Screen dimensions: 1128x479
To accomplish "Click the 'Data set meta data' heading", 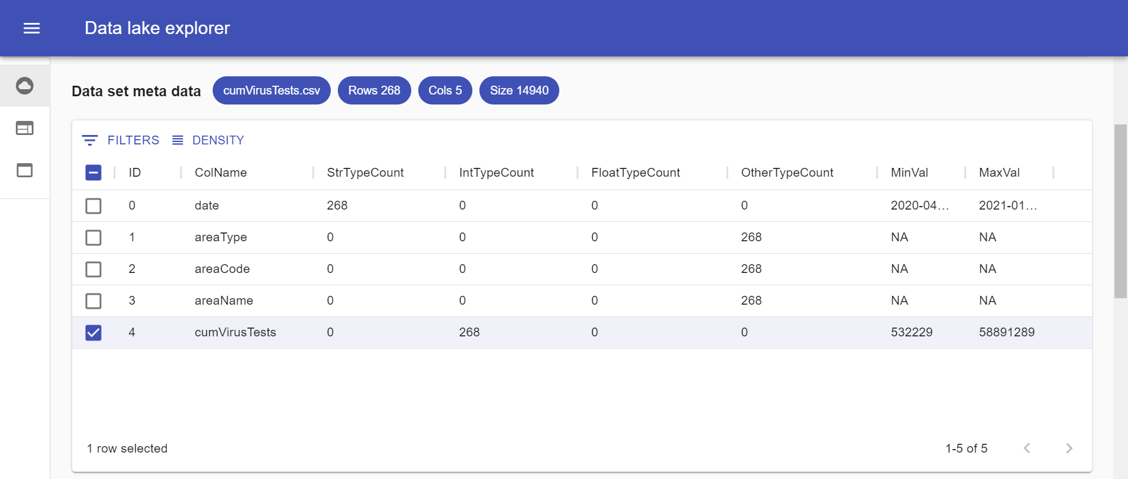I will 136,91.
